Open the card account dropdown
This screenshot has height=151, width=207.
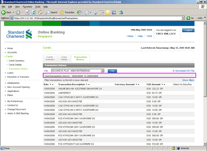click(x=102, y=71)
